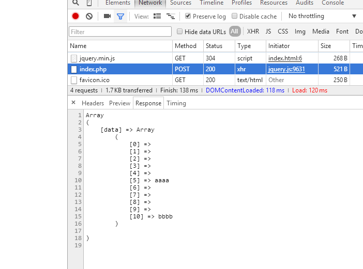363x269 pixels.
Task: Toggle the device mode phone icon
Action: click(x=89, y=3)
